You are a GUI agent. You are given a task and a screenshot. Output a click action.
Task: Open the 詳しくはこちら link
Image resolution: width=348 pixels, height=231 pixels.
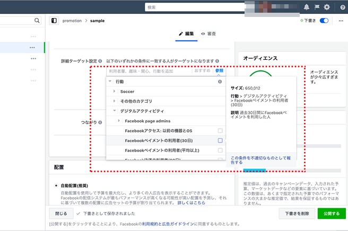click(x=192, y=203)
